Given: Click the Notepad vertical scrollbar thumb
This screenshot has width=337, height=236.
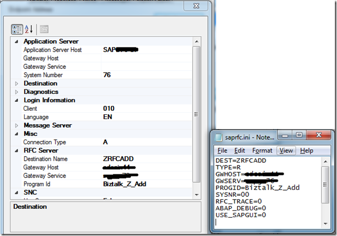Looking at the screenshot, I should (325, 185).
